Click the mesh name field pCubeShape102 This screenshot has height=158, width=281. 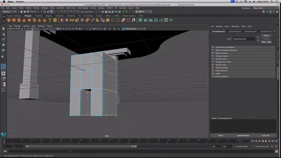pos(244,39)
